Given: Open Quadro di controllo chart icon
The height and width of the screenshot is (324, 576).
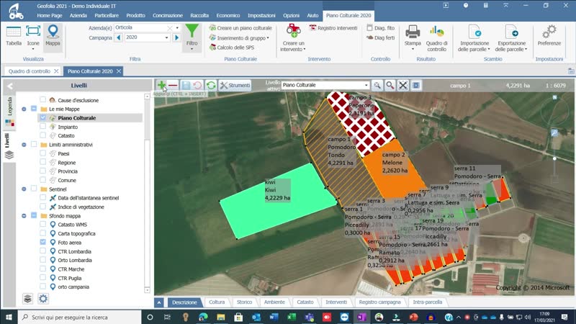Looking at the screenshot, I should pyautogui.click(x=436, y=37).
